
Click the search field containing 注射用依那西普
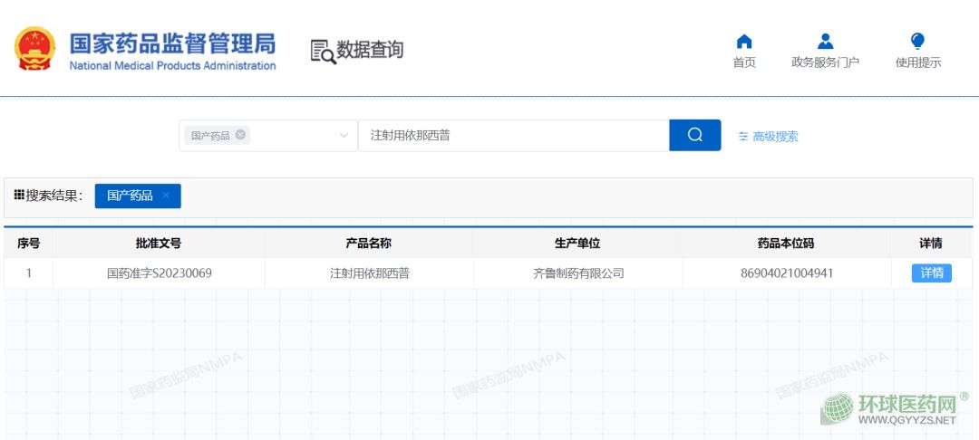tap(513, 135)
